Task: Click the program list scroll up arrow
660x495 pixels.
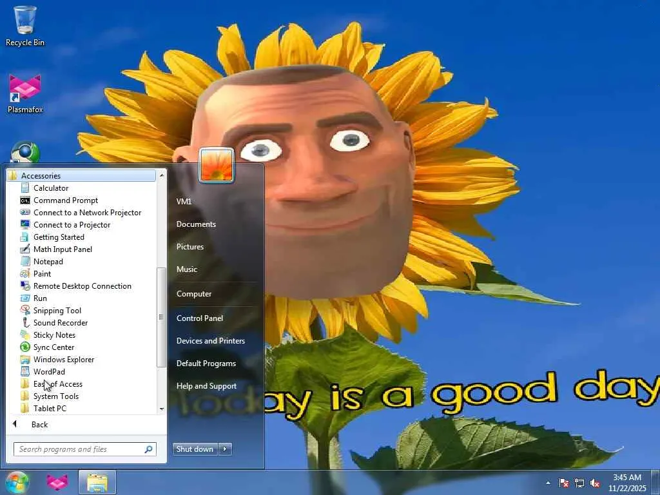Action: (162, 175)
